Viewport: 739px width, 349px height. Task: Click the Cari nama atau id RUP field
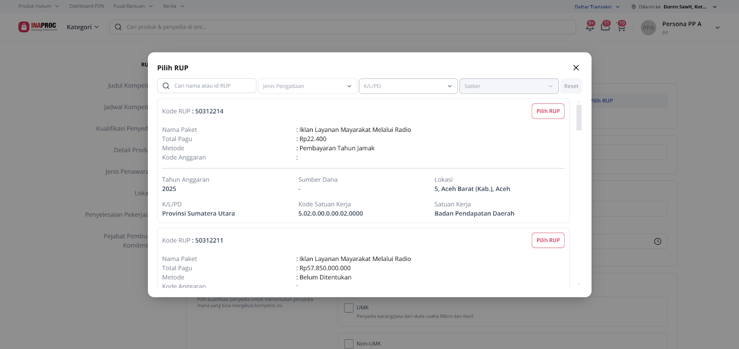212,86
